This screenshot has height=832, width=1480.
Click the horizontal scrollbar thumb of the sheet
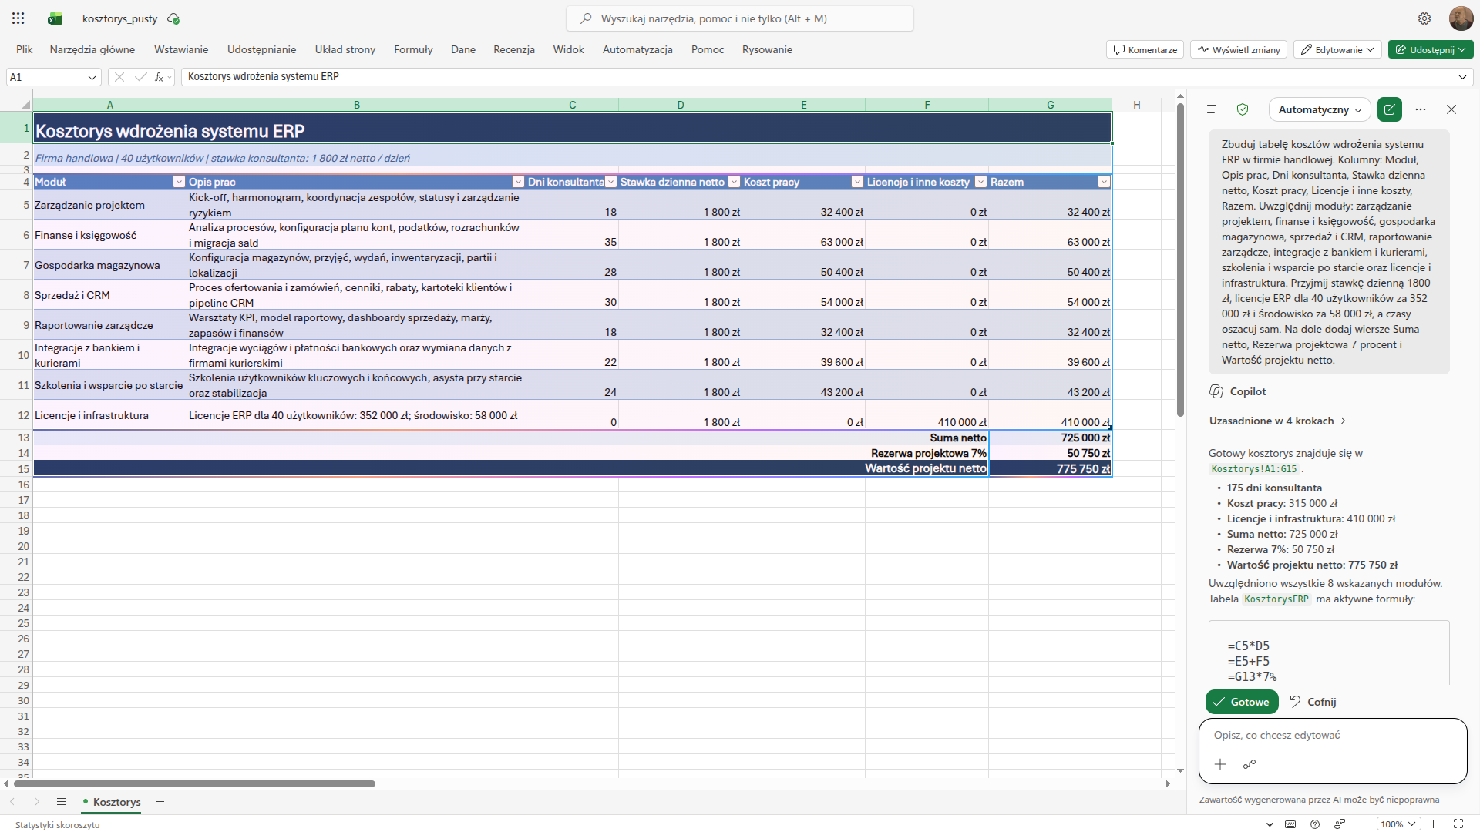tap(194, 783)
